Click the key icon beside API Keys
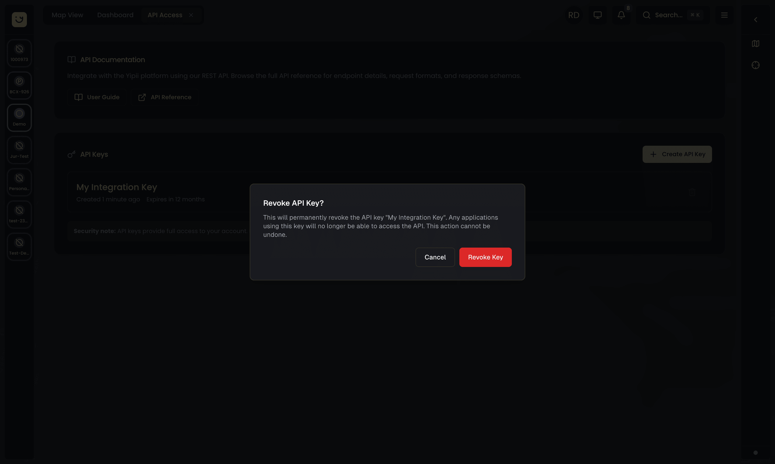The image size is (775, 464). coord(71,155)
